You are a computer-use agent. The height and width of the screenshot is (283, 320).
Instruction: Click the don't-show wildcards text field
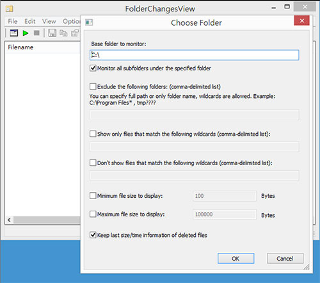[194, 175]
